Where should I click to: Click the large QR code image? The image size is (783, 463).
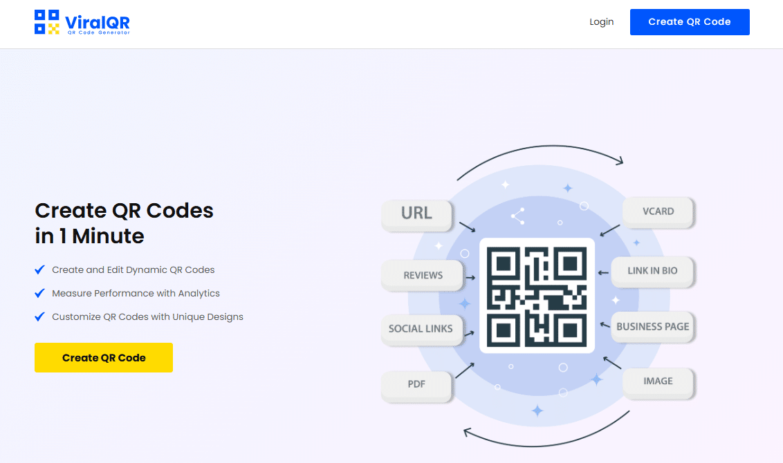pyautogui.click(x=537, y=296)
